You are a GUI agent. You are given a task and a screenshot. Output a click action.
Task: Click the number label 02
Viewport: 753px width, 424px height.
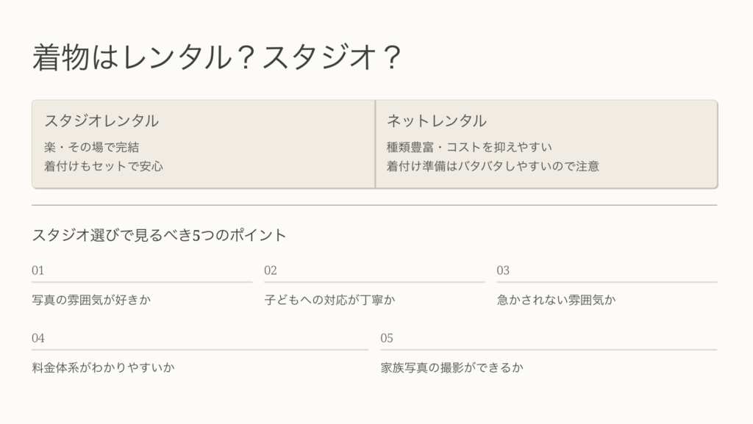click(x=271, y=270)
